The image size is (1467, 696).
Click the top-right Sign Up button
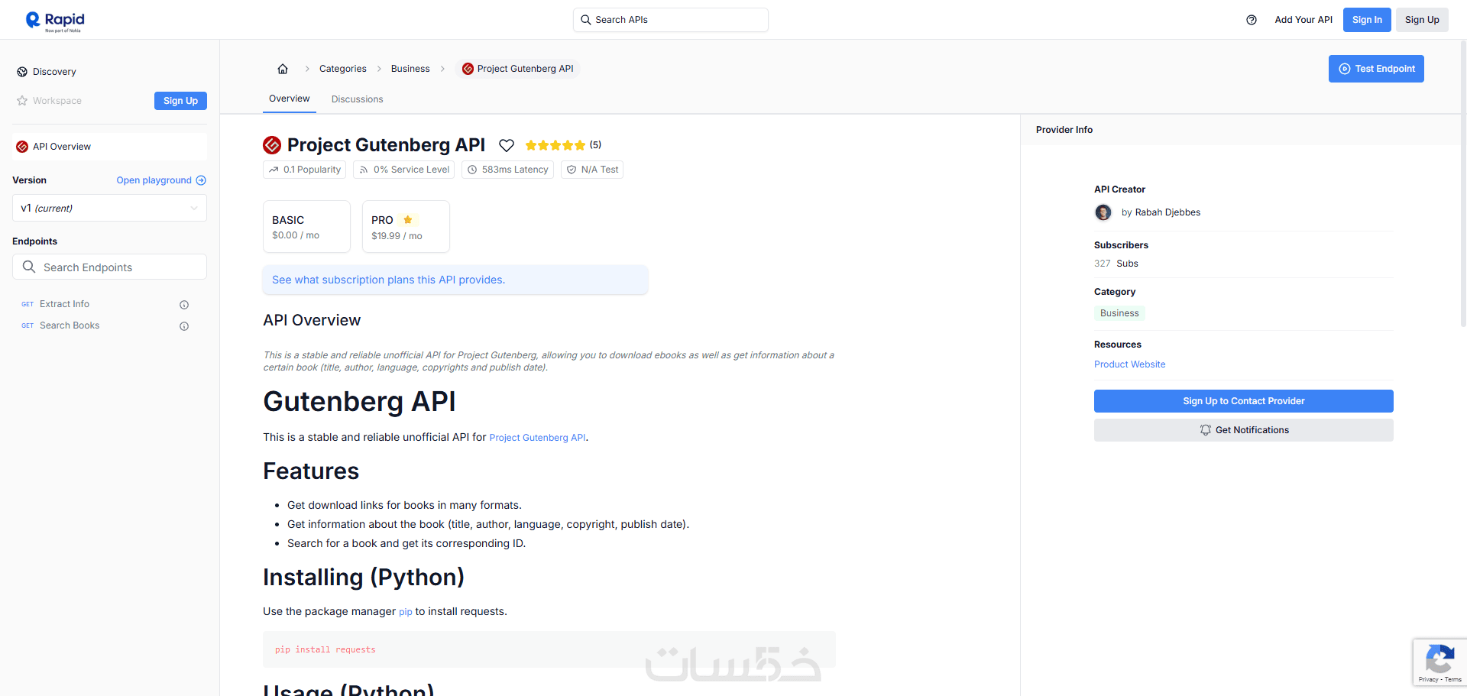point(1422,20)
